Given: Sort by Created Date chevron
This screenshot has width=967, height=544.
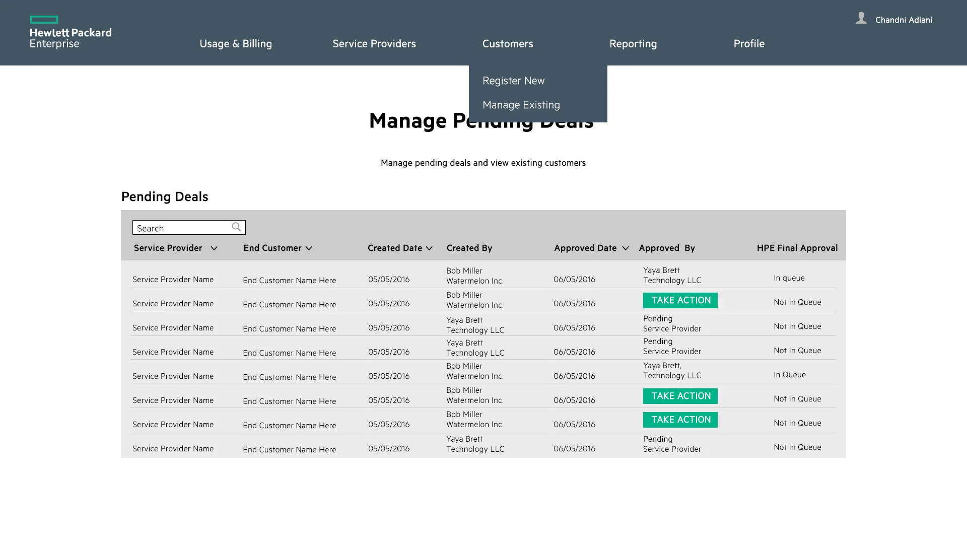Looking at the screenshot, I should point(429,248).
